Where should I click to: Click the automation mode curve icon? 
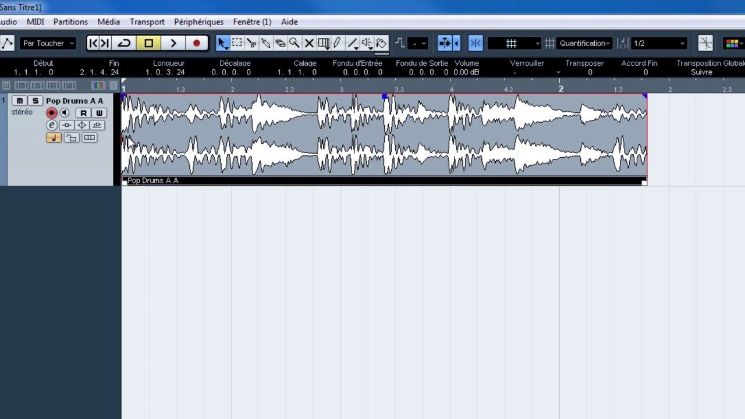7,43
